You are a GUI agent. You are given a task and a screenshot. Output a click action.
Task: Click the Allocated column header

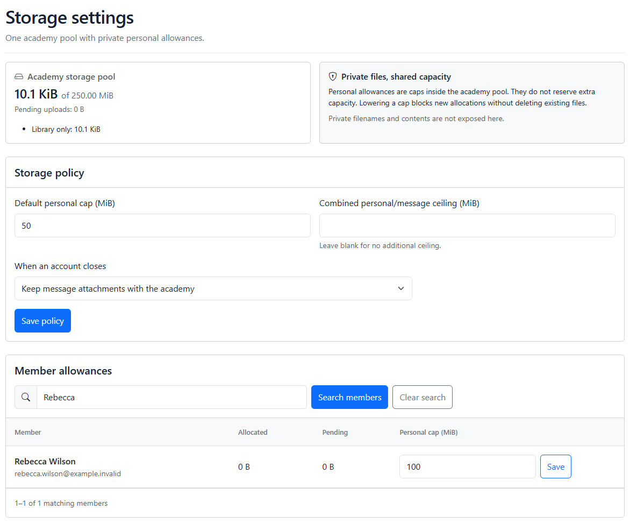253,433
